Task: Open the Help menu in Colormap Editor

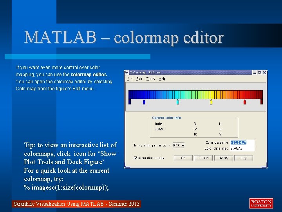Action: (x=162, y=79)
